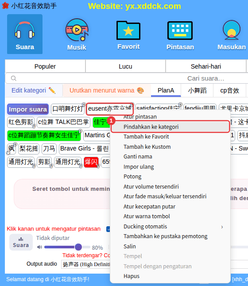Expand the Ducking otomatis submenu
This screenshot has width=248, height=286.
170,227
